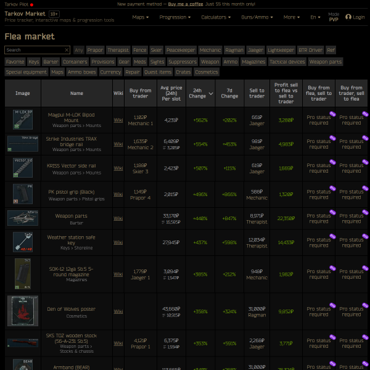370x370 pixels.
Task: Open the Calculators dropdown menu
Action: point(216,17)
